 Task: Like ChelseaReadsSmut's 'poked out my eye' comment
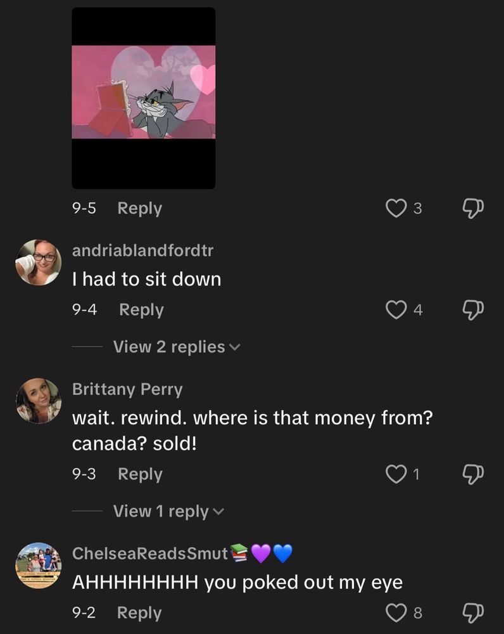tap(396, 612)
